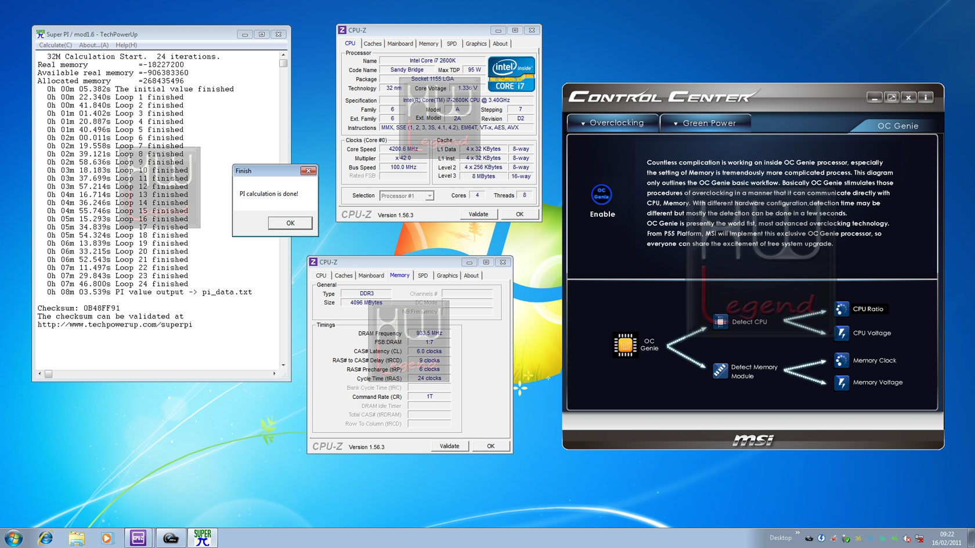Open the Windows Start menu orb
The image size is (975, 548).
(14, 538)
